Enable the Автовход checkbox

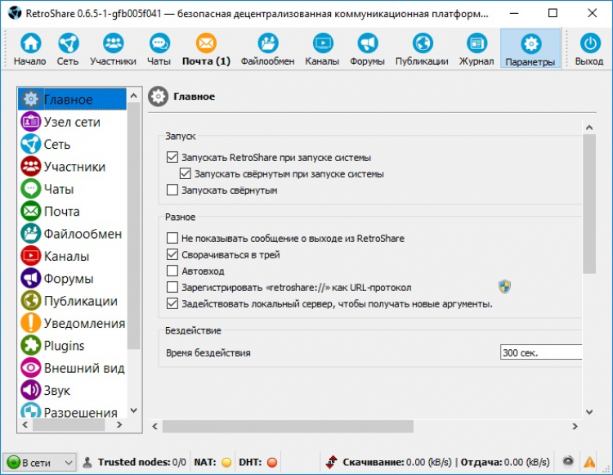[172, 271]
